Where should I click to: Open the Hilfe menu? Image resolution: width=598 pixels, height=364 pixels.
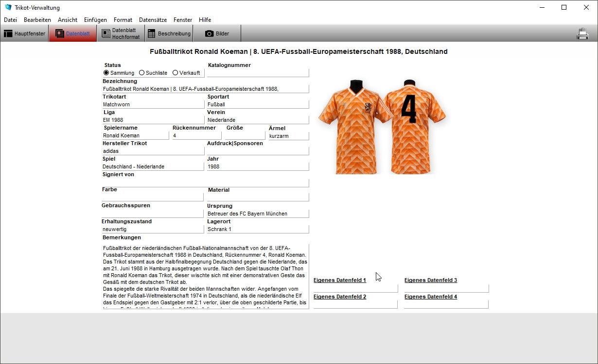coord(205,20)
